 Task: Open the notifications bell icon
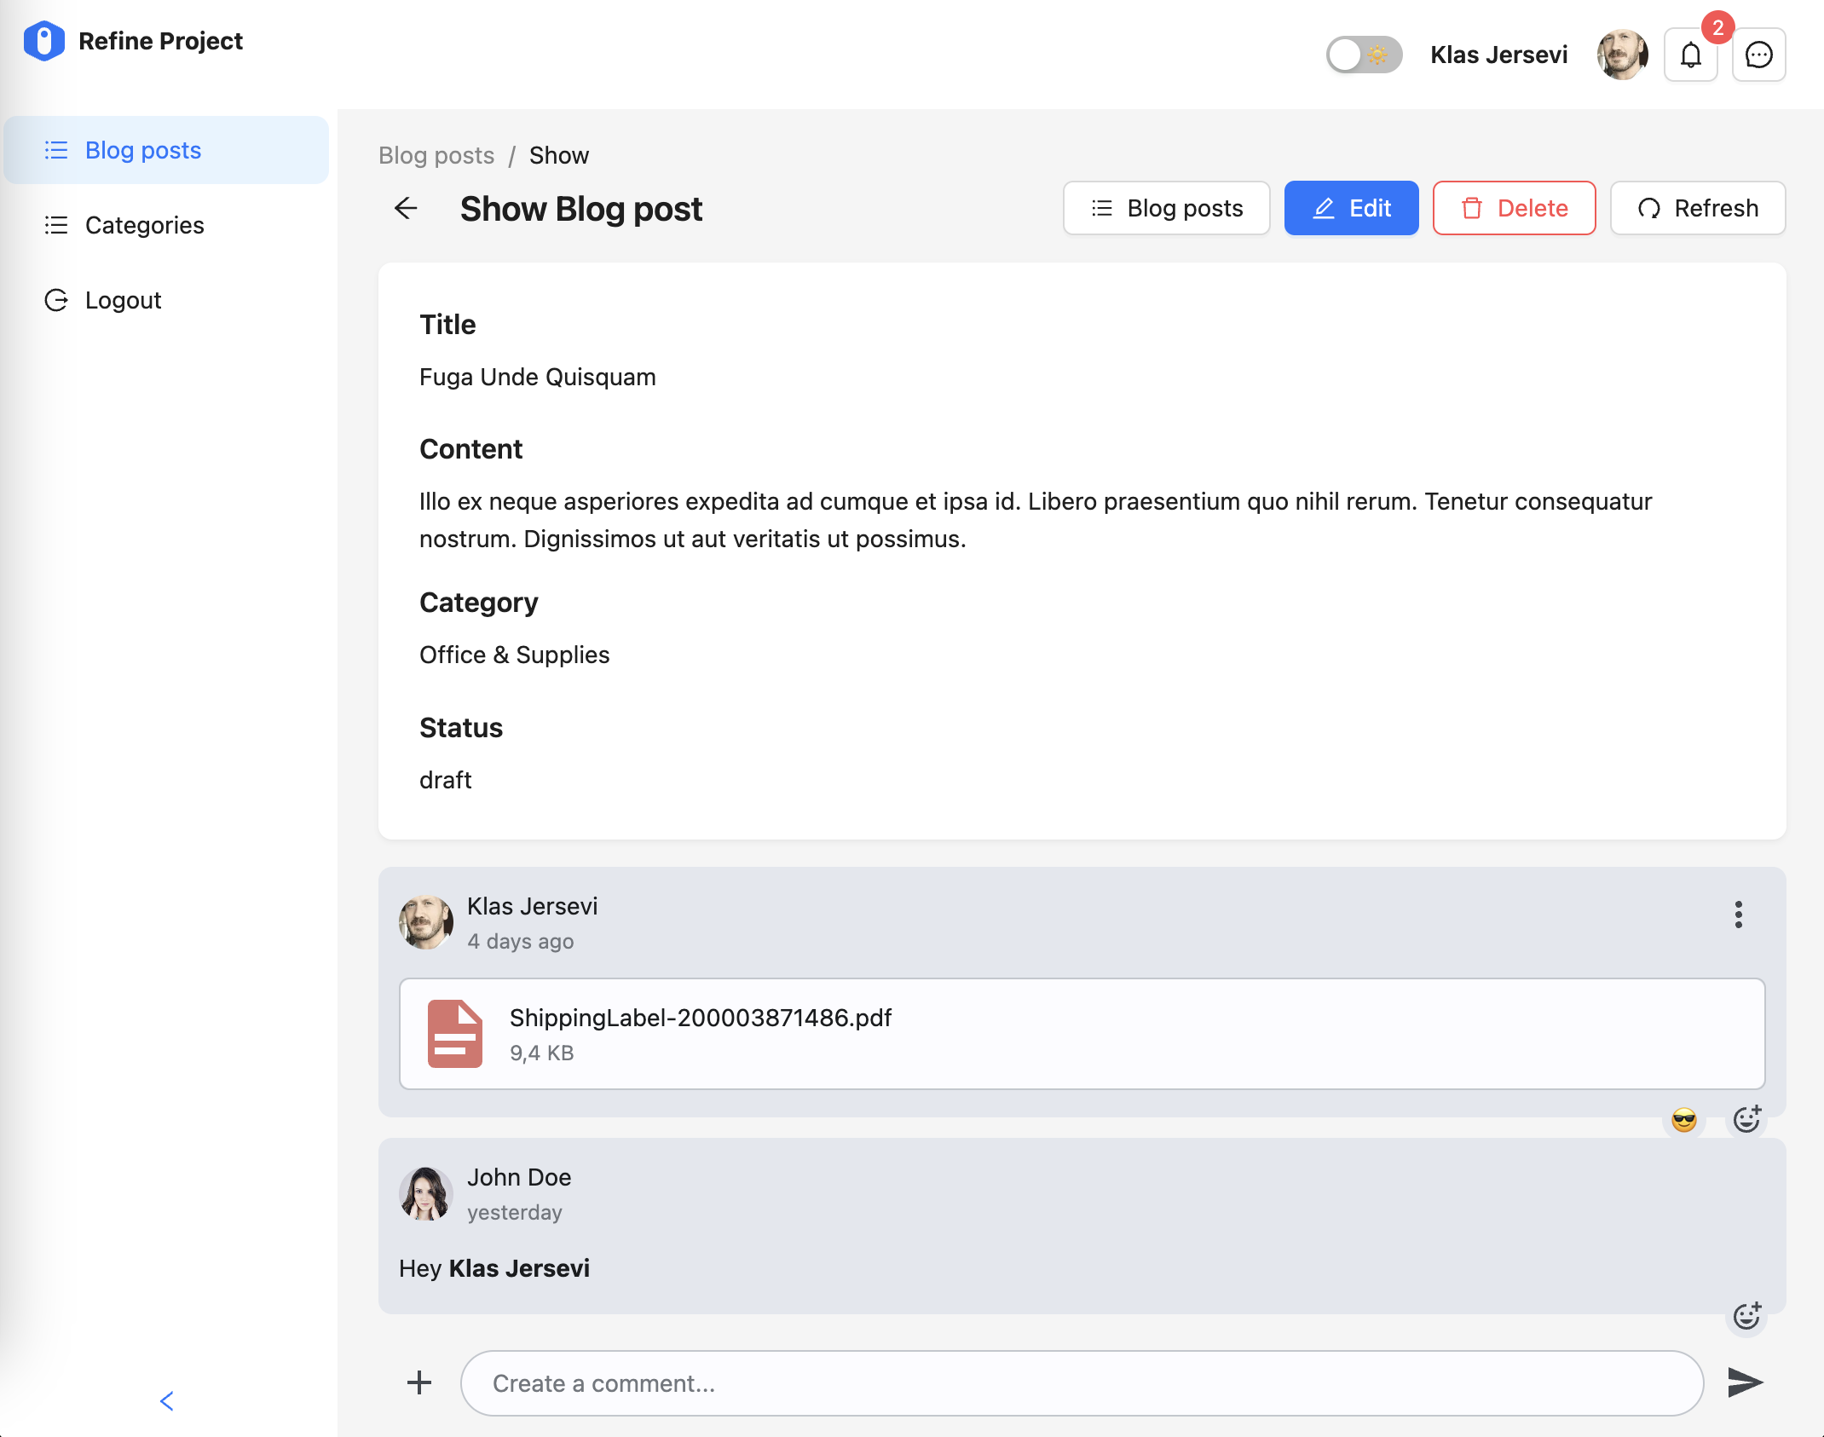[1690, 54]
